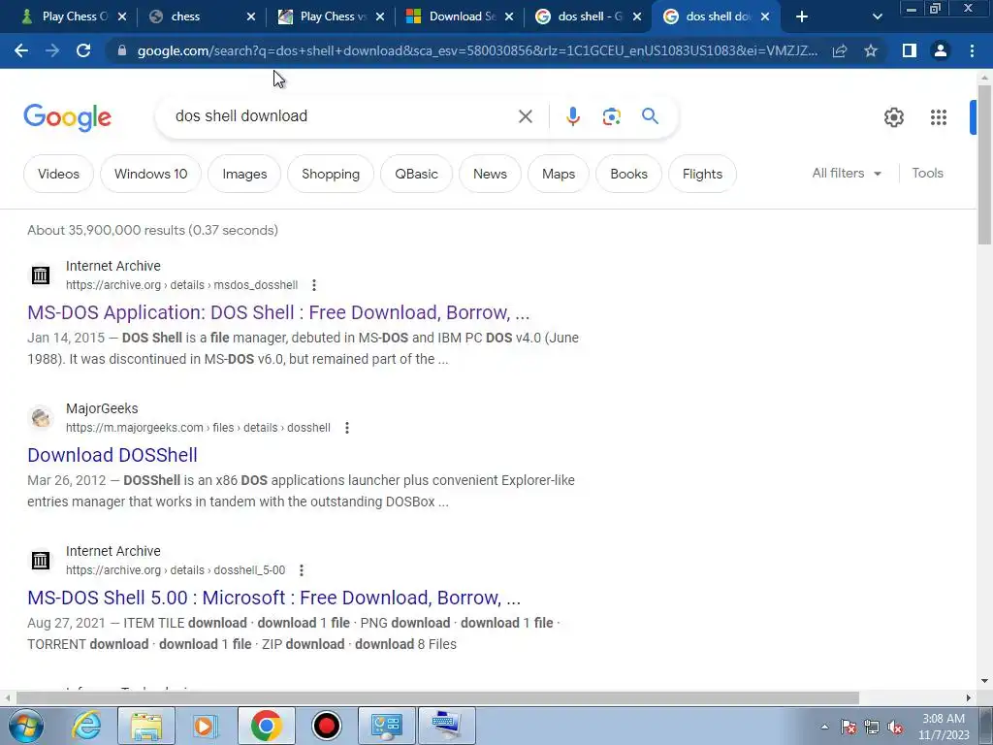The image size is (993, 745).
Task: Show hidden system tray icons
Action: [x=824, y=727]
